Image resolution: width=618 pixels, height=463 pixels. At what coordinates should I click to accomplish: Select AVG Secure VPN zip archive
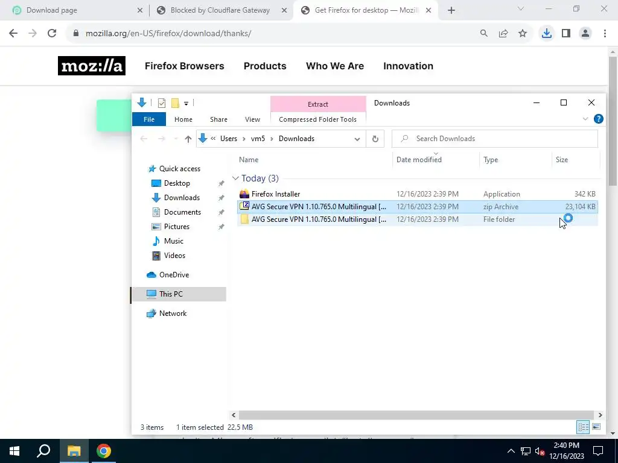pyautogui.click(x=418, y=207)
